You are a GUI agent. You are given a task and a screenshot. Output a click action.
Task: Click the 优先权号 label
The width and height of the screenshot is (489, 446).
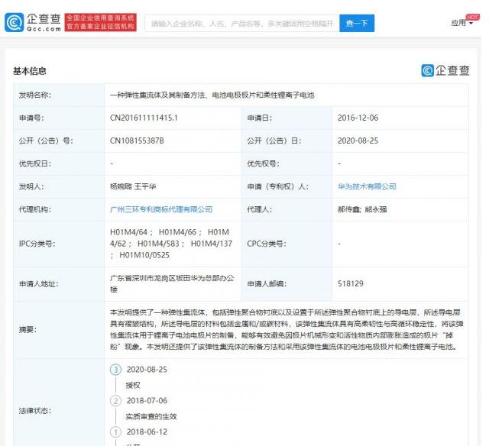[263, 163]
